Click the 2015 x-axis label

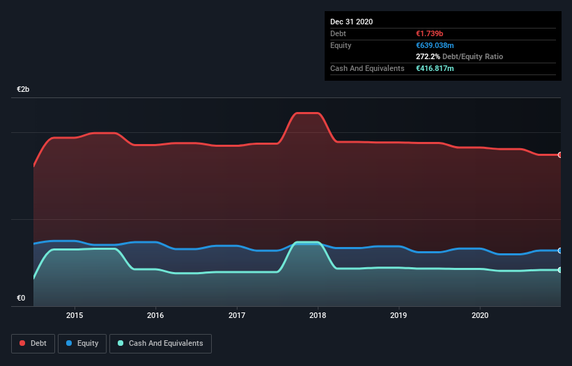pyautogui.click(x=75, y=315)
